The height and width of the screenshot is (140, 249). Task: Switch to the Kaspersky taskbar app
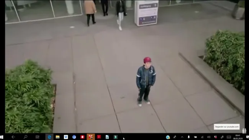pyautogui.click(x=91, y=137)
